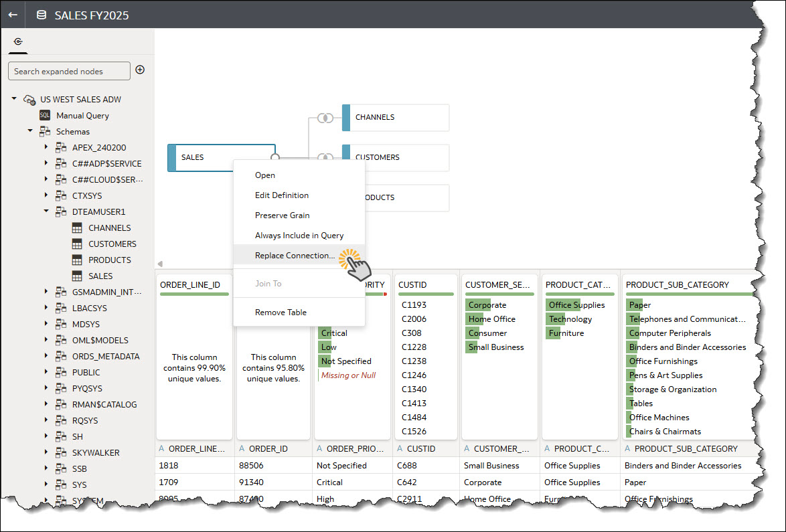This screenshot has width=786, height=532.
Task: Click the US WEST SALES ADW cloud icon
Action: [x=30, y=100]
